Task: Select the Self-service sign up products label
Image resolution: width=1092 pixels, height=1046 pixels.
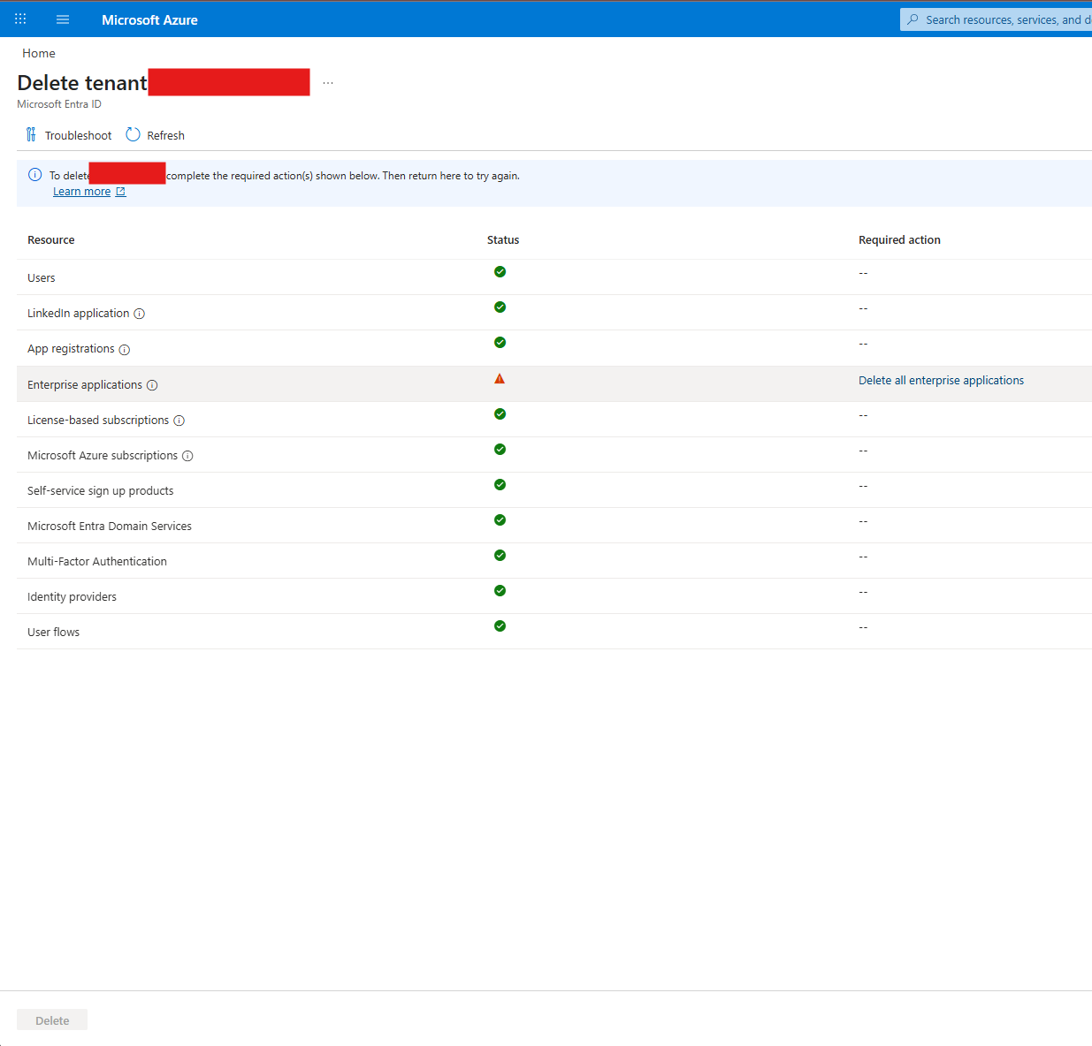Action: point(101,491)
